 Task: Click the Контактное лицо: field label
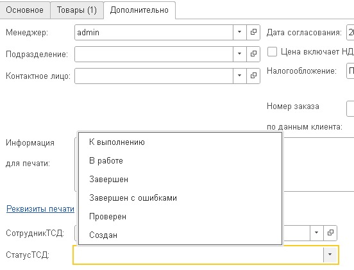click(x=38, y=76)
